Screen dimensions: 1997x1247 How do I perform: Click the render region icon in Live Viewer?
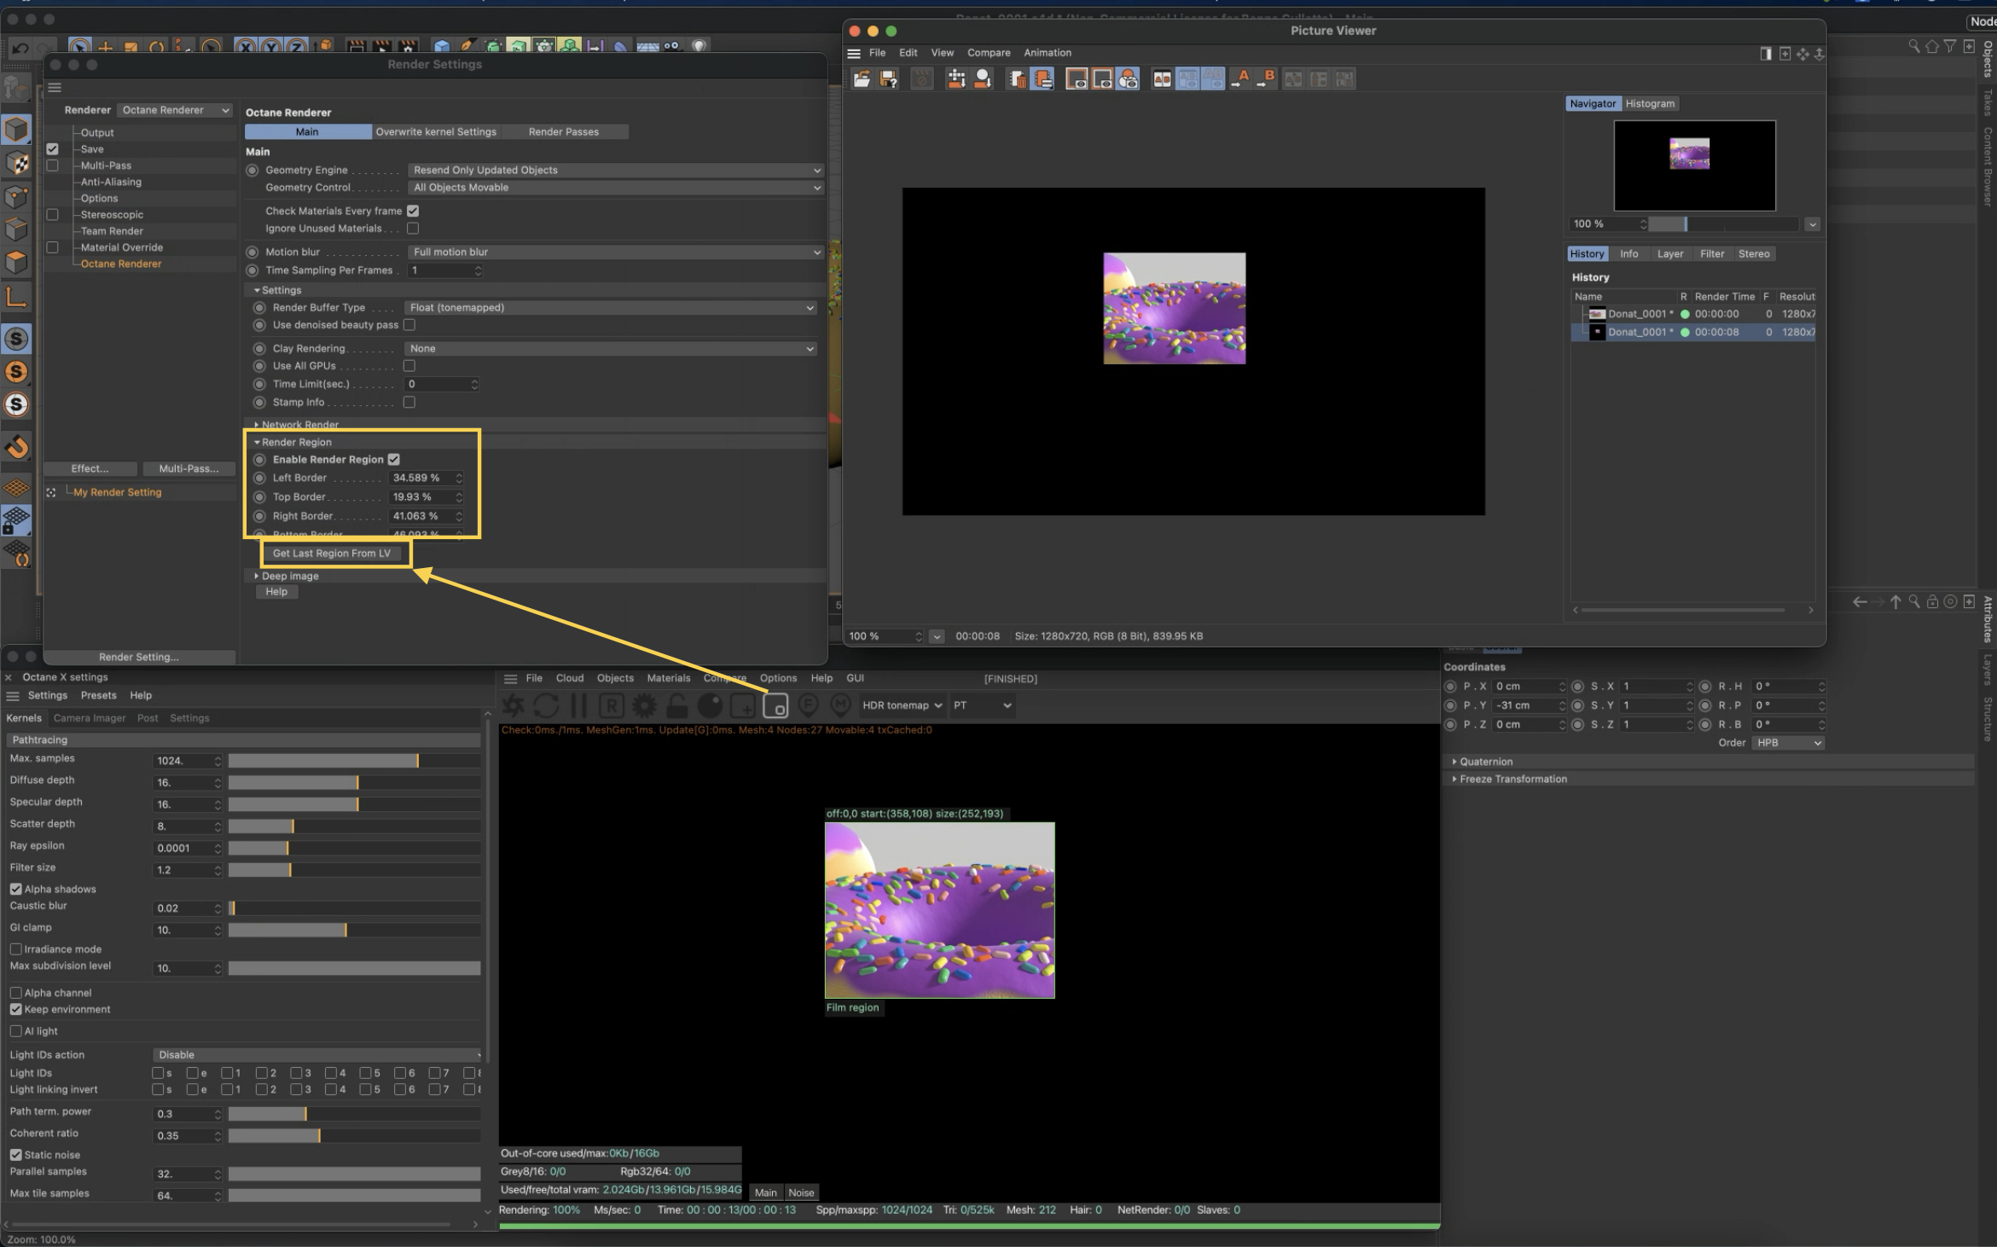coord(775,705)
